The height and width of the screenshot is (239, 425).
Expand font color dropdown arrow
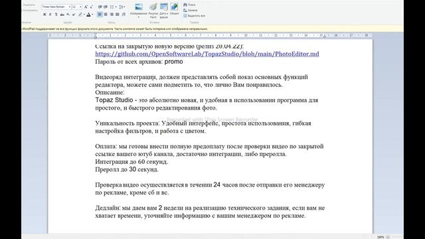92,15
